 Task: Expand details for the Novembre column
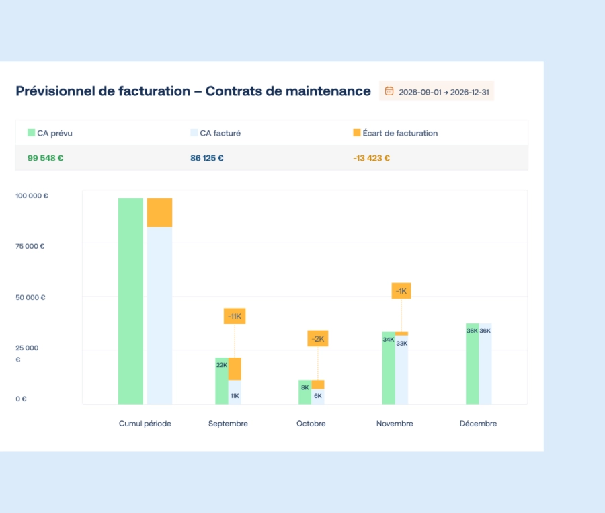point(395,424)
